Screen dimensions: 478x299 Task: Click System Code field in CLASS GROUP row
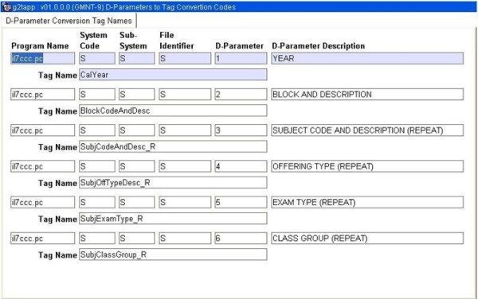point(97,238)
